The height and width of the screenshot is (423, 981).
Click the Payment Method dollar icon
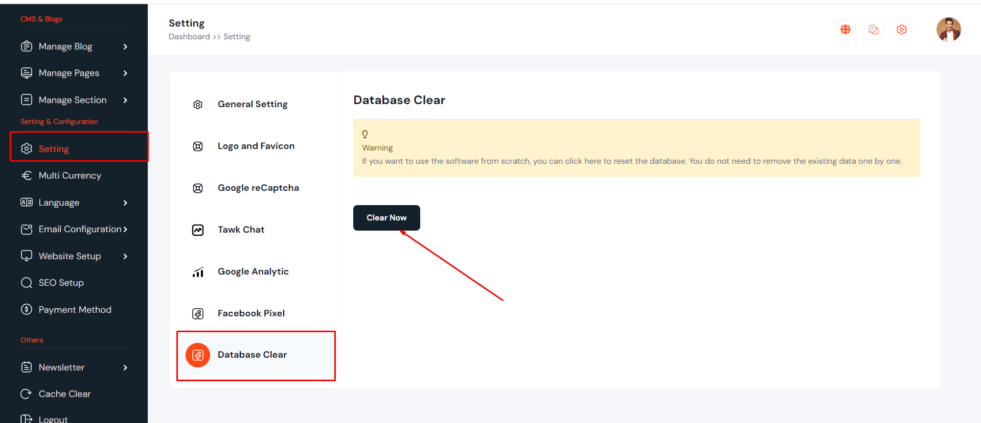(x=26, y=309)
